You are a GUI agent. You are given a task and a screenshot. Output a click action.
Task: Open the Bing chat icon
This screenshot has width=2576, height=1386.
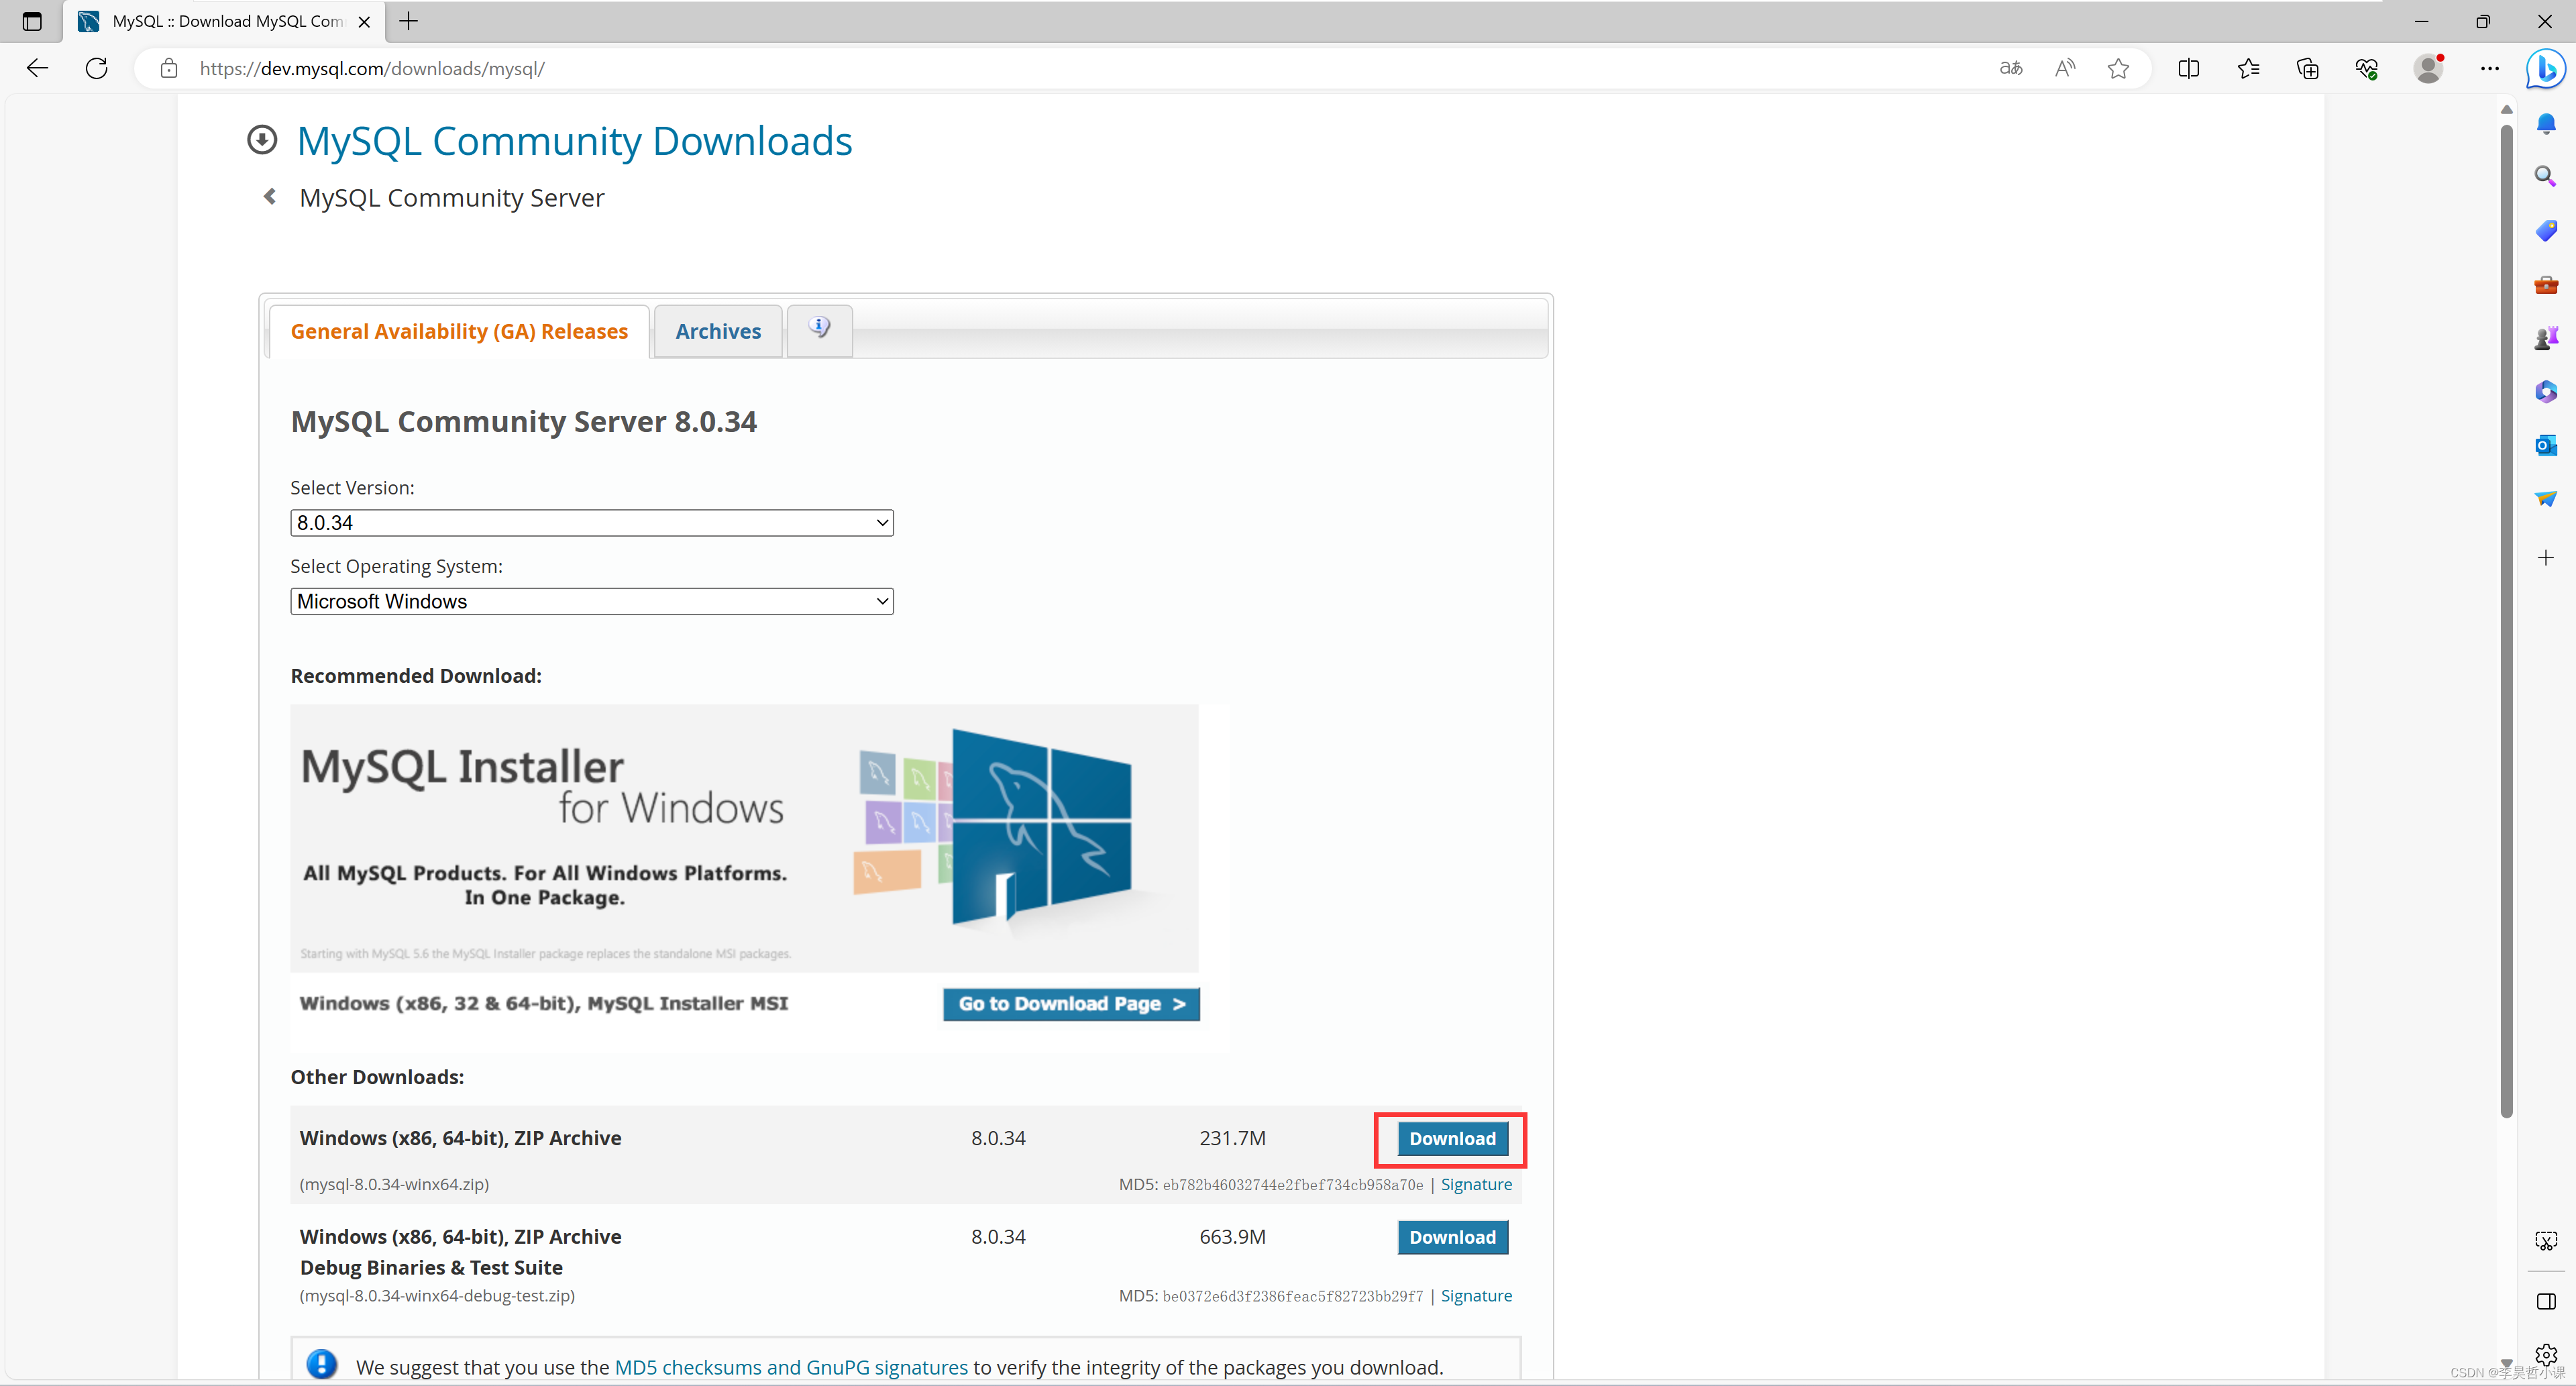click(2545, 68)
